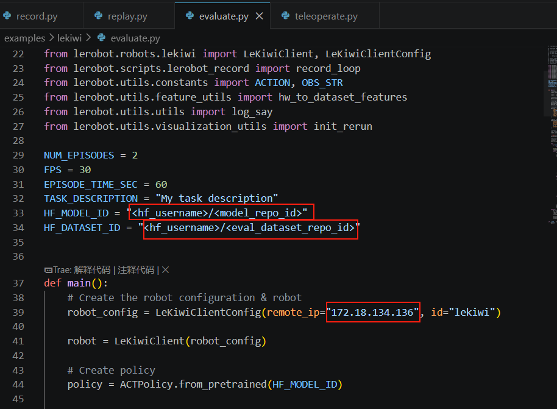Close the evaluate.py tab
Screen dimensions: 557x409
[260, 16]
